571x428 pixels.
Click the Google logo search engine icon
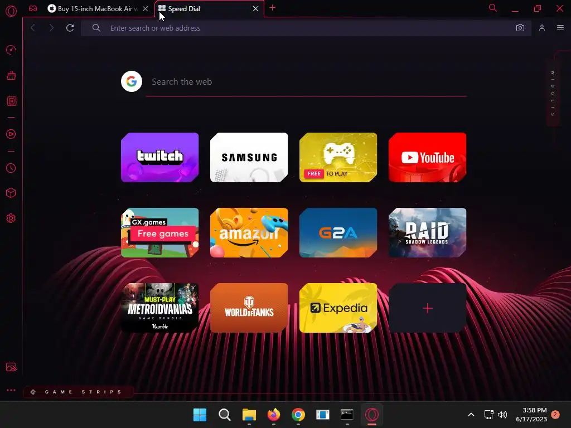[132, 81]
